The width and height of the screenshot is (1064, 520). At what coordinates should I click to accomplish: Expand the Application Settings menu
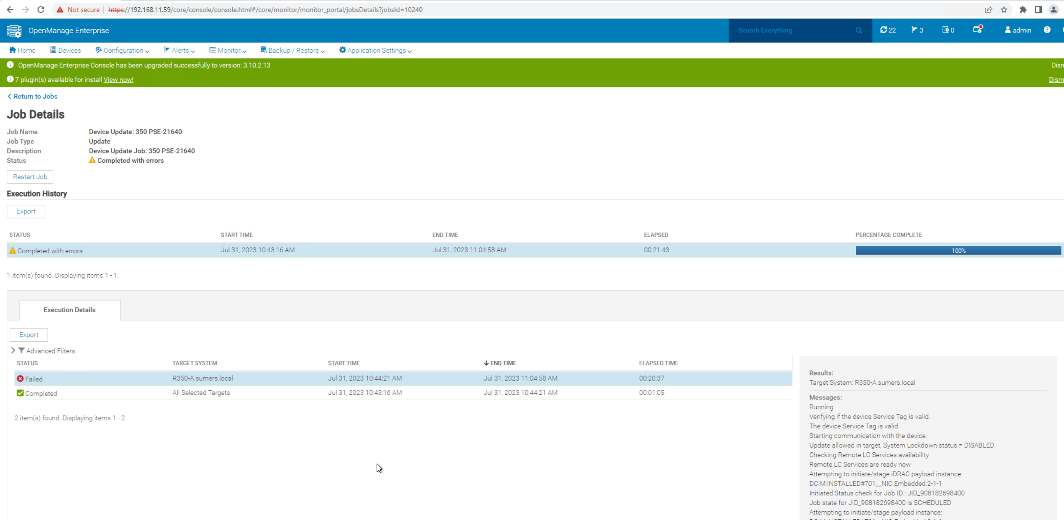pos(375,50)
